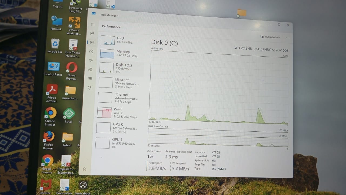Go to the Processes page icon
The image size is (346, 195).
pyautogui.click(x=92, y=34)
